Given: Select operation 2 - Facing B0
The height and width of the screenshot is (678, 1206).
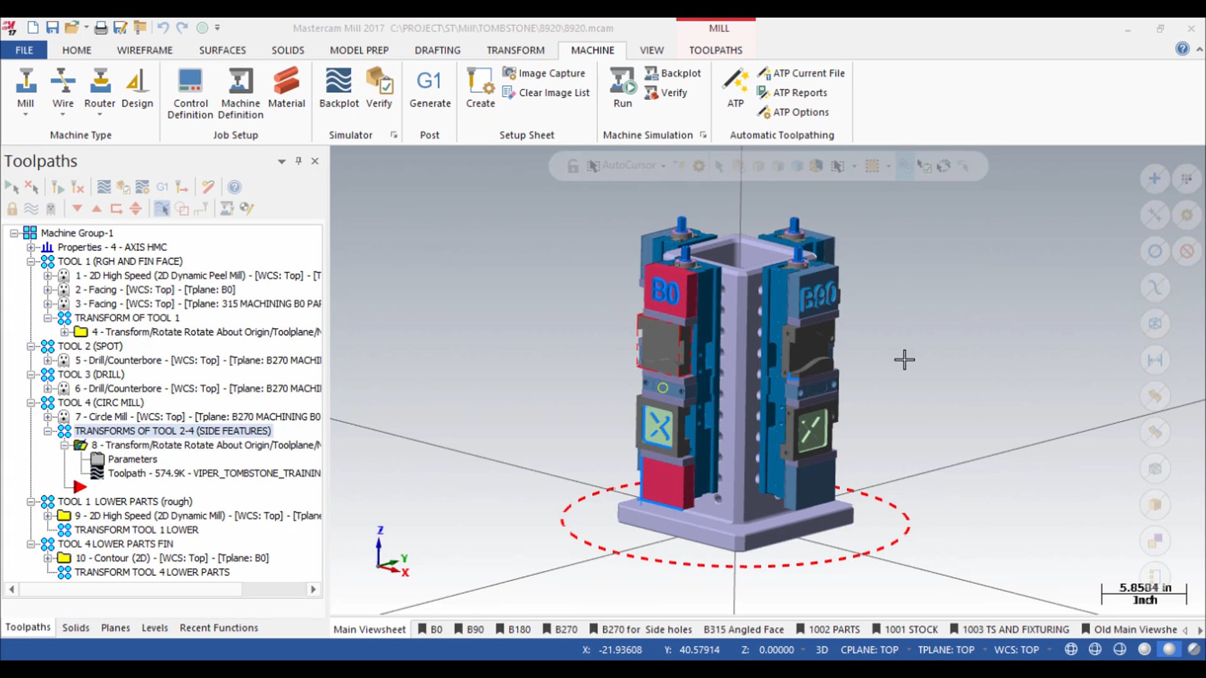Looking at the screenshot, I should (x=155, y=289).
